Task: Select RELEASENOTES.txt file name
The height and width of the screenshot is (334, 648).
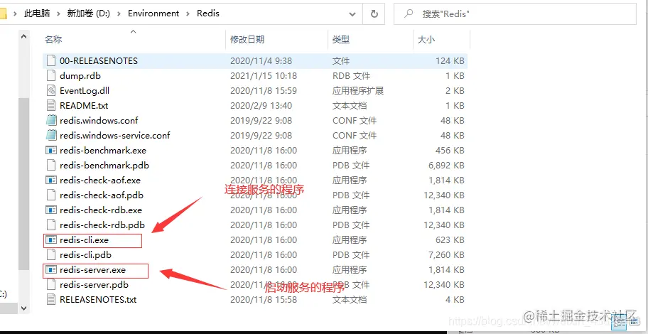Action: [98, 299]
